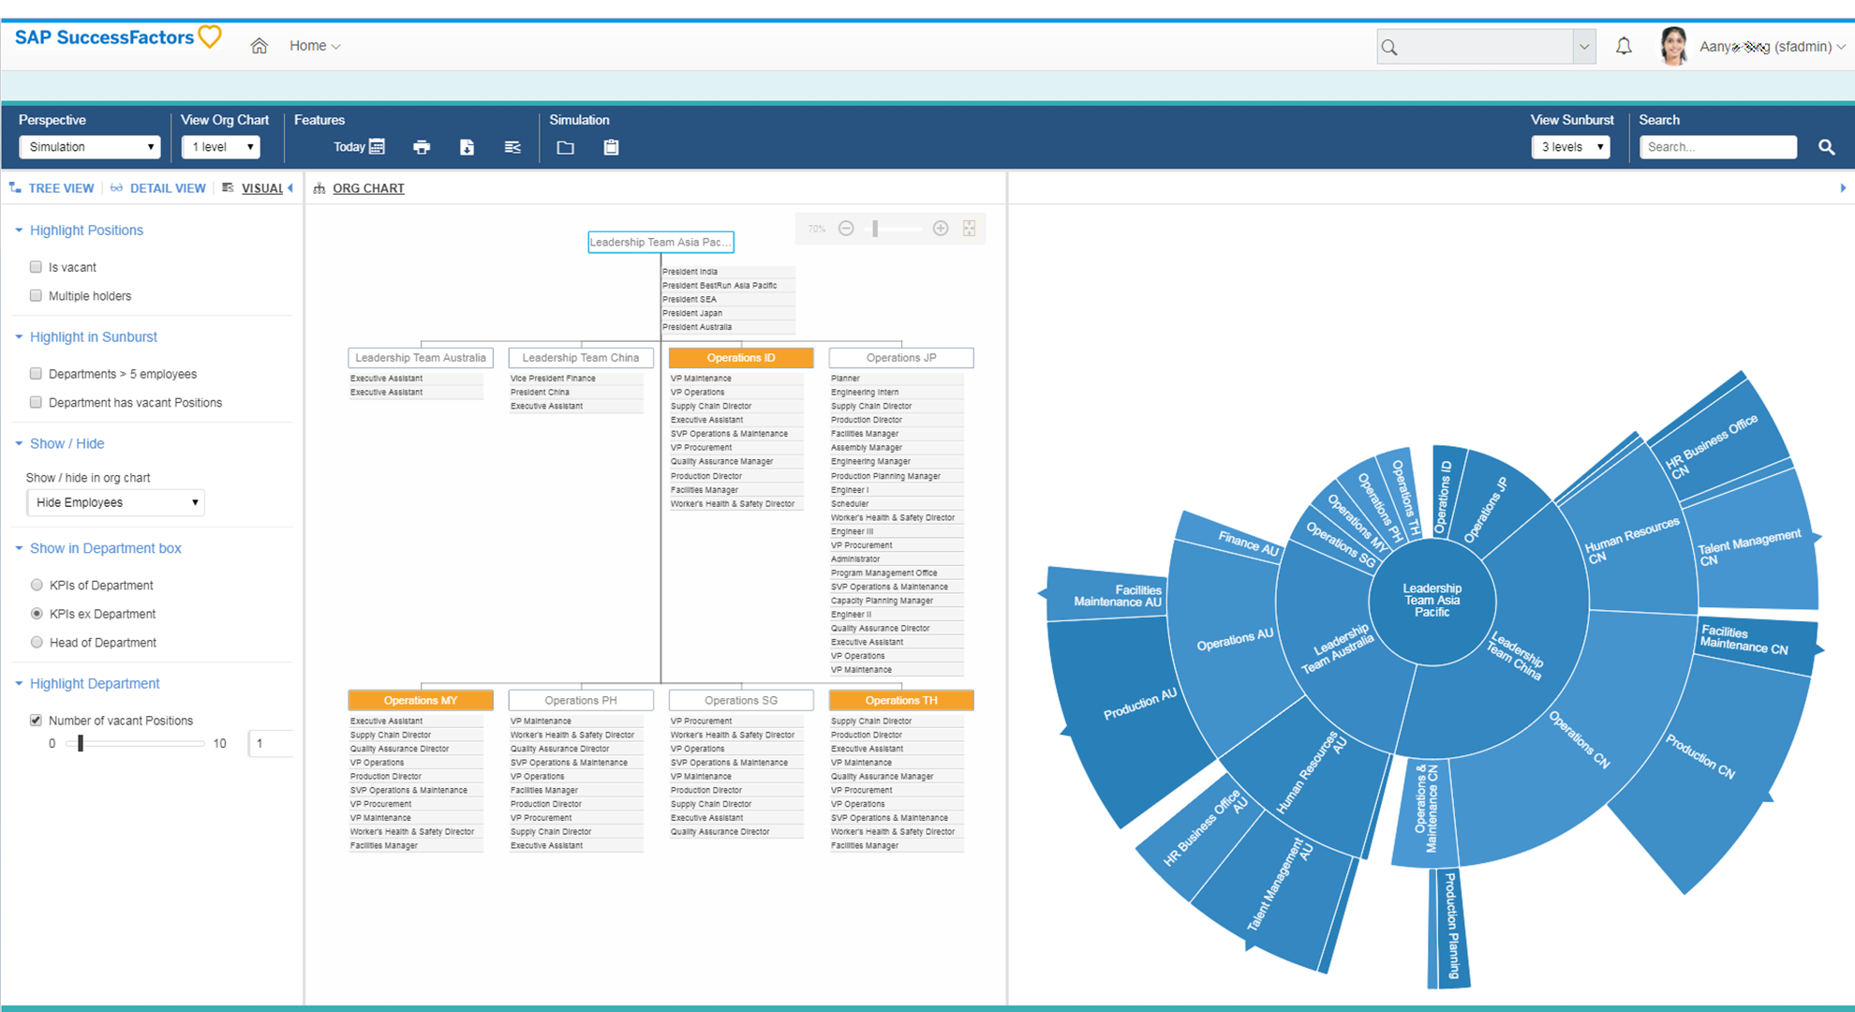This screenshot has width=1855, height=1012.
Task: Enable the Is vacant checkbox
Action: 36,267
